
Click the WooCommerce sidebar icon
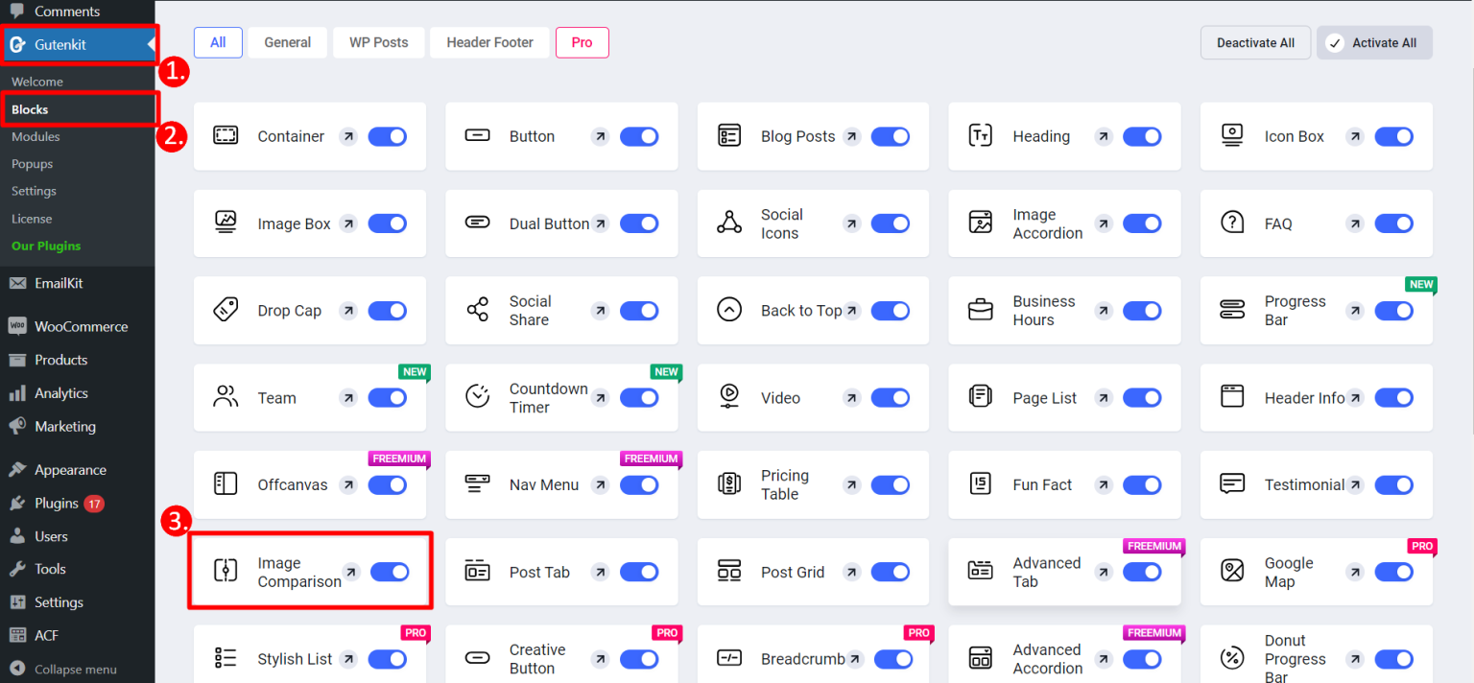pyautogui.click(x=15, y=326)
